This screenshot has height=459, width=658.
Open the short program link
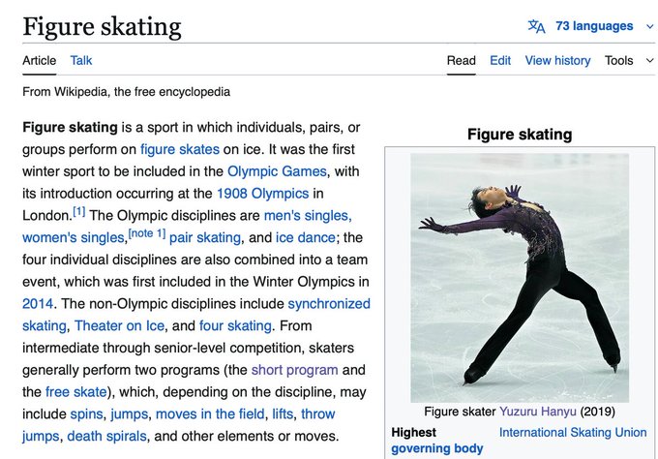coord(294,370)
